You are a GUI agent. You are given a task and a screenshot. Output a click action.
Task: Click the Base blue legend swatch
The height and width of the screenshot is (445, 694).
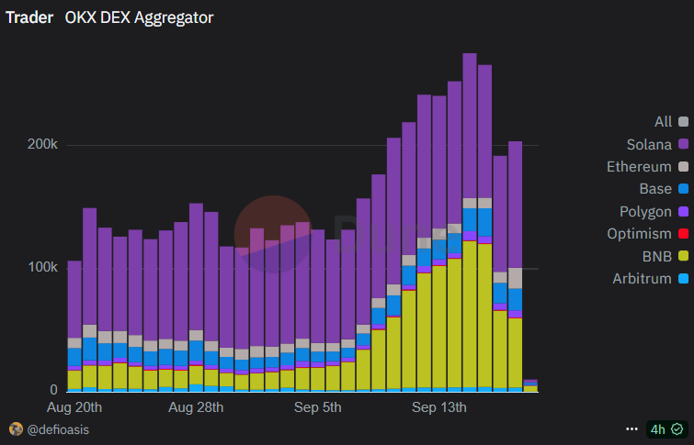pyautogui.click(x=683, y=189)
